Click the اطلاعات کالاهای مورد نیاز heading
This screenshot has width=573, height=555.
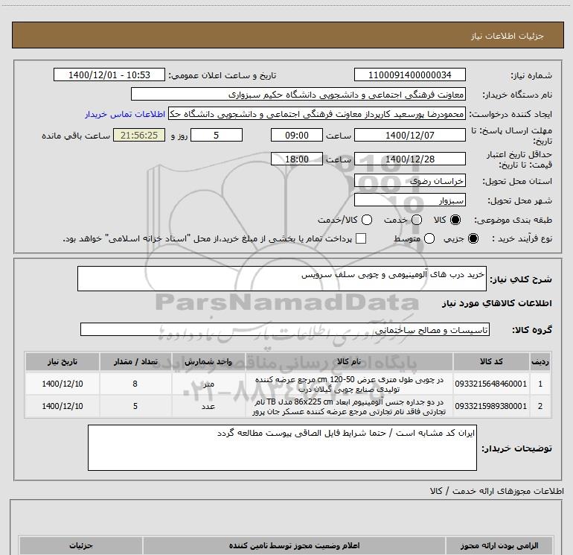click(497, 303)
